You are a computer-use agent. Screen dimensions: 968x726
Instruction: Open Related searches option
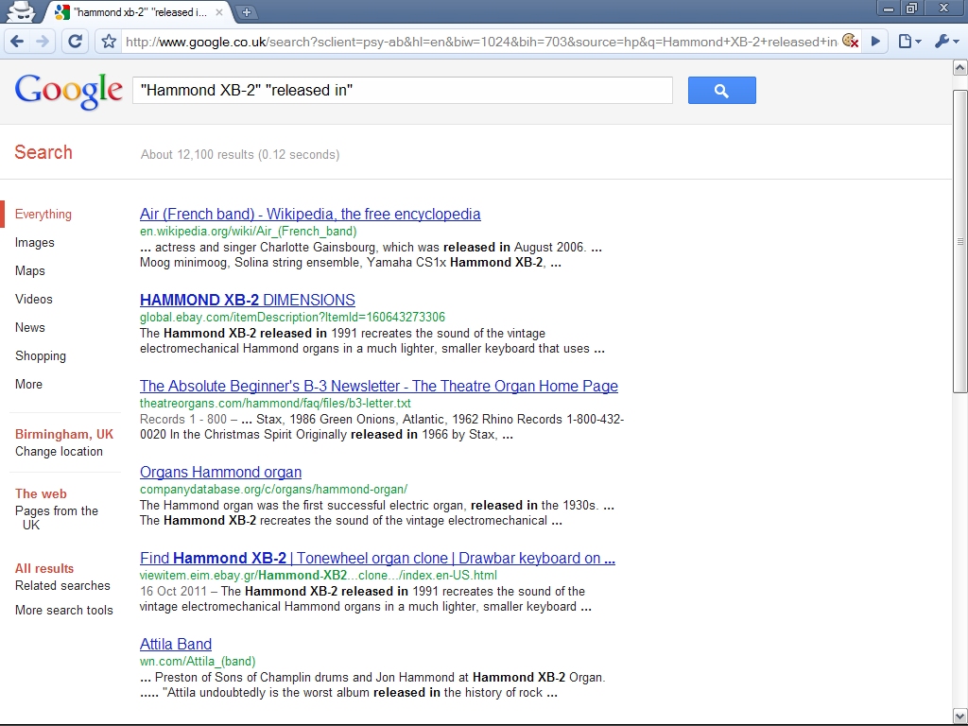click(x=62, y=585)
